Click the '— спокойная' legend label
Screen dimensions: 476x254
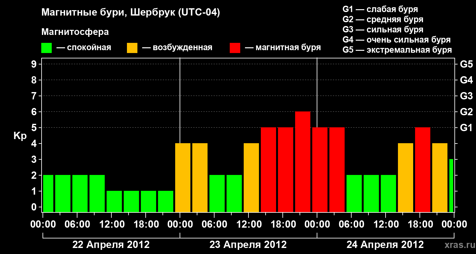[x=84, y=48]
